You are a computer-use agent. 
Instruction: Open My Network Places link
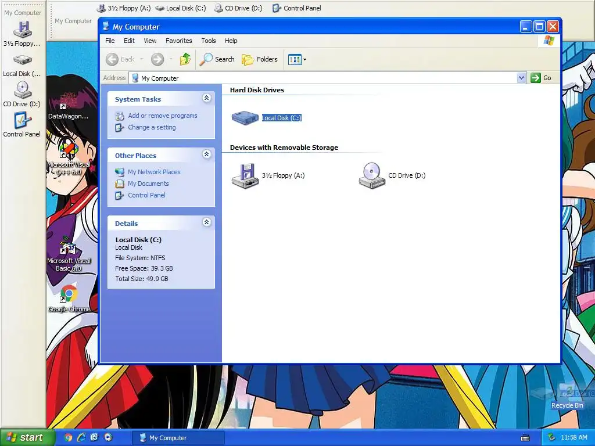pyautogui.click(x=154, y=172)
